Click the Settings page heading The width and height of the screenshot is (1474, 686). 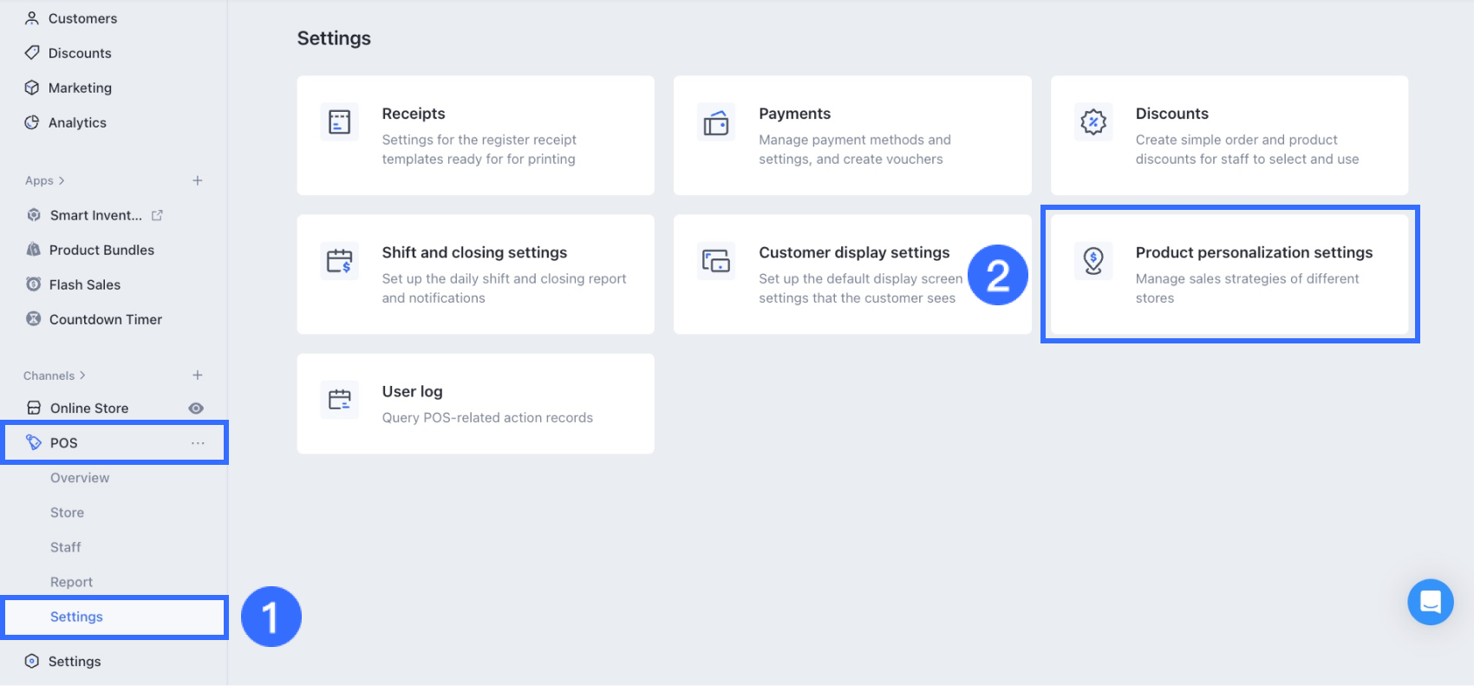334,38
